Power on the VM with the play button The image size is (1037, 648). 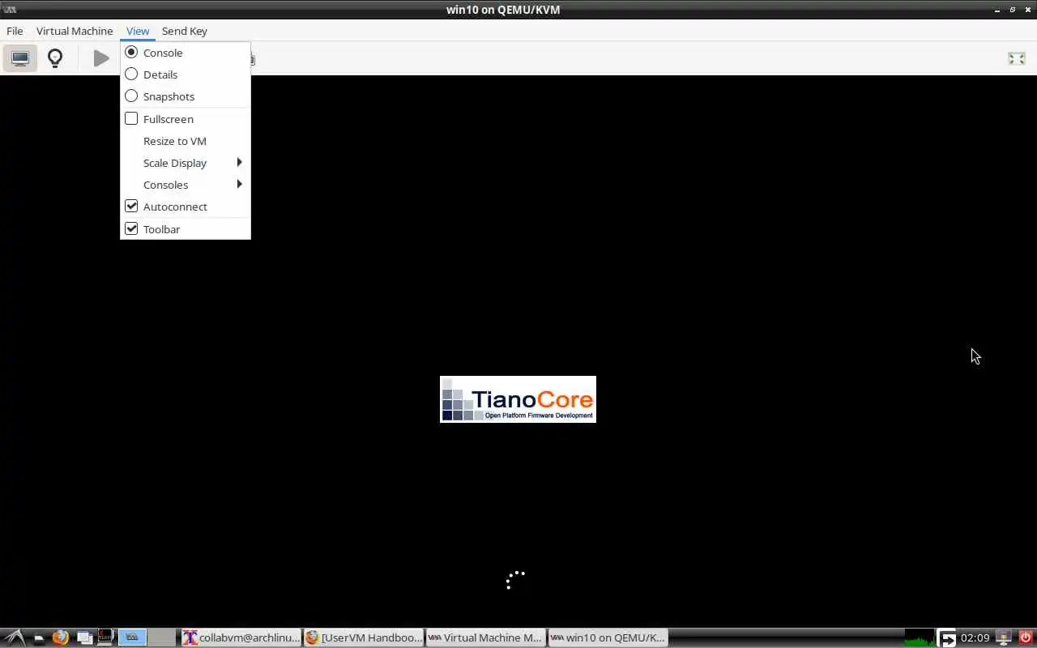pyautogui.click(x=100, y=58)
